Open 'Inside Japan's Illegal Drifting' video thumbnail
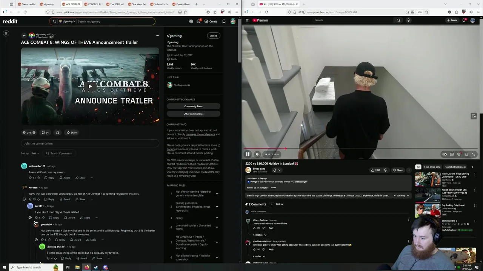 point(428,179)
